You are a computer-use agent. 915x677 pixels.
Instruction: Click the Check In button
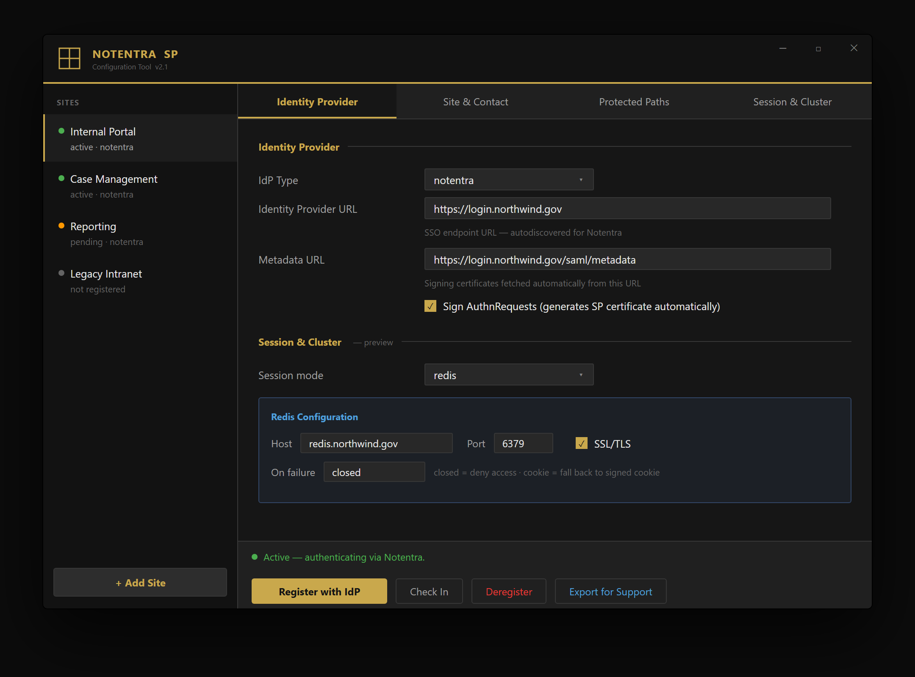tap(429, 592)
